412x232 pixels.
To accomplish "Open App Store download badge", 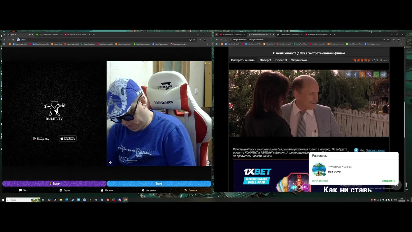I will (68, 139).
